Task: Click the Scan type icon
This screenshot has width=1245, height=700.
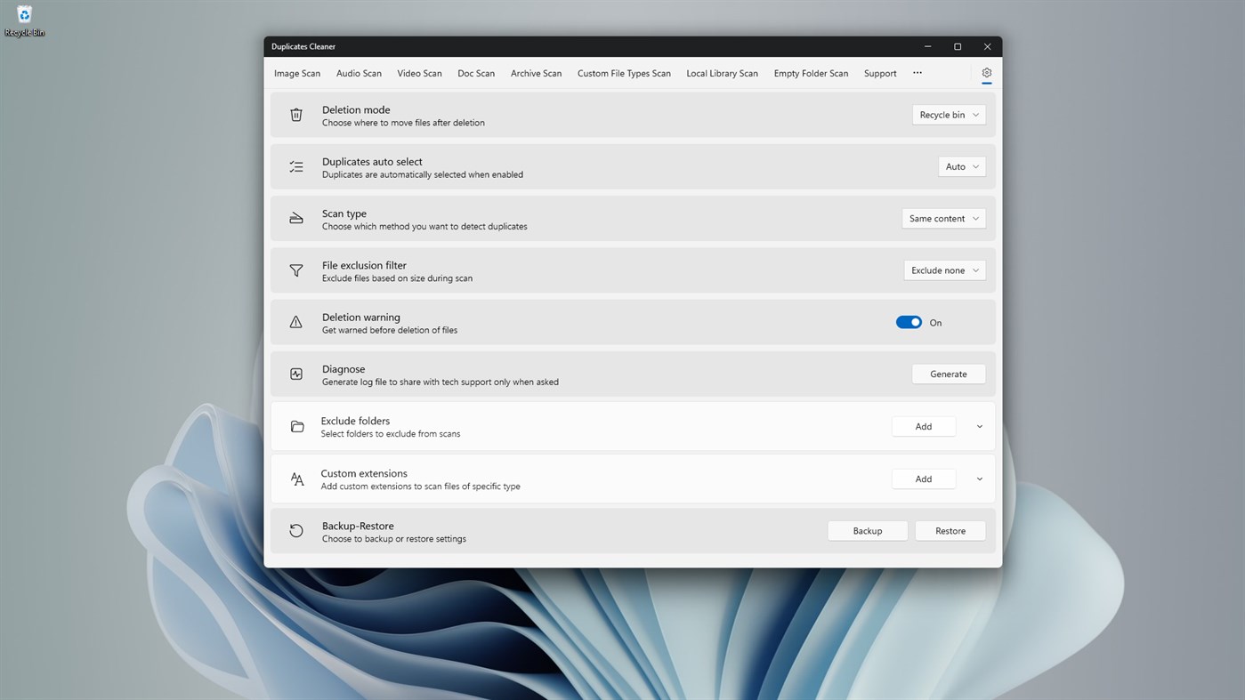Action: click(x=296, y=218)
